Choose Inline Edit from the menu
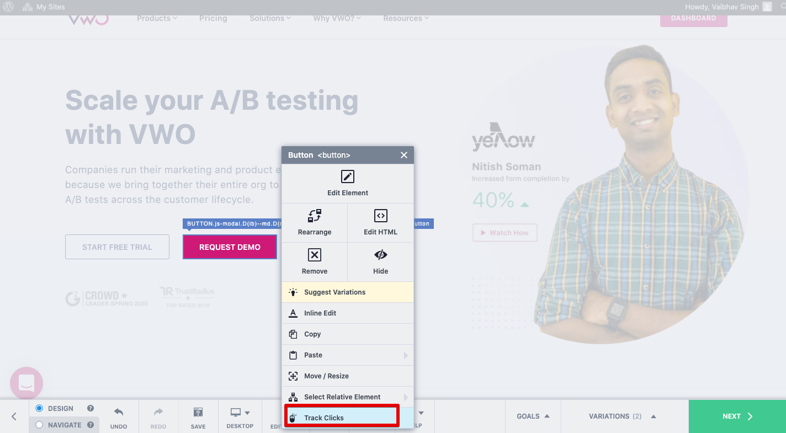This screenshot has height=433, width=786. 348,313
